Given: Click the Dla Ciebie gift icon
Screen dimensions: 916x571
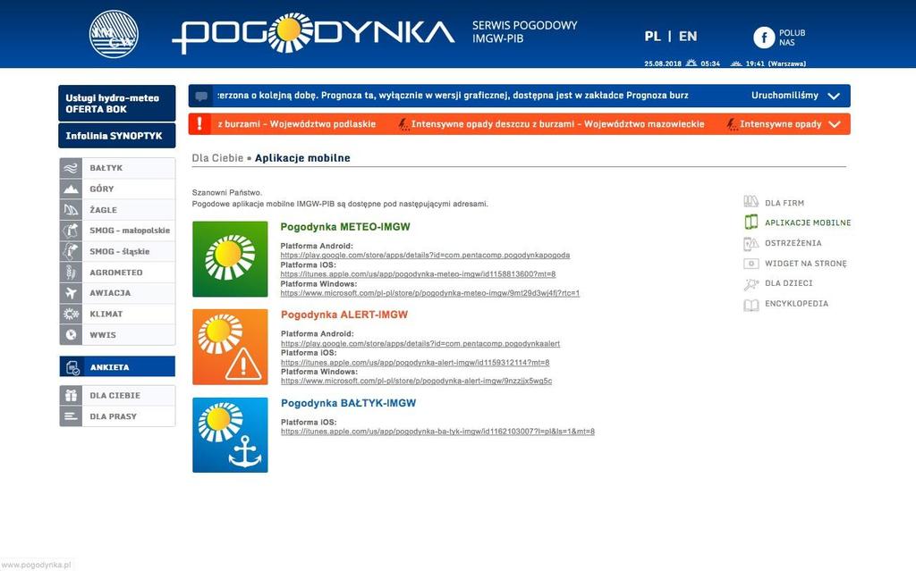Looking at the screenshot, I should 71,396.
